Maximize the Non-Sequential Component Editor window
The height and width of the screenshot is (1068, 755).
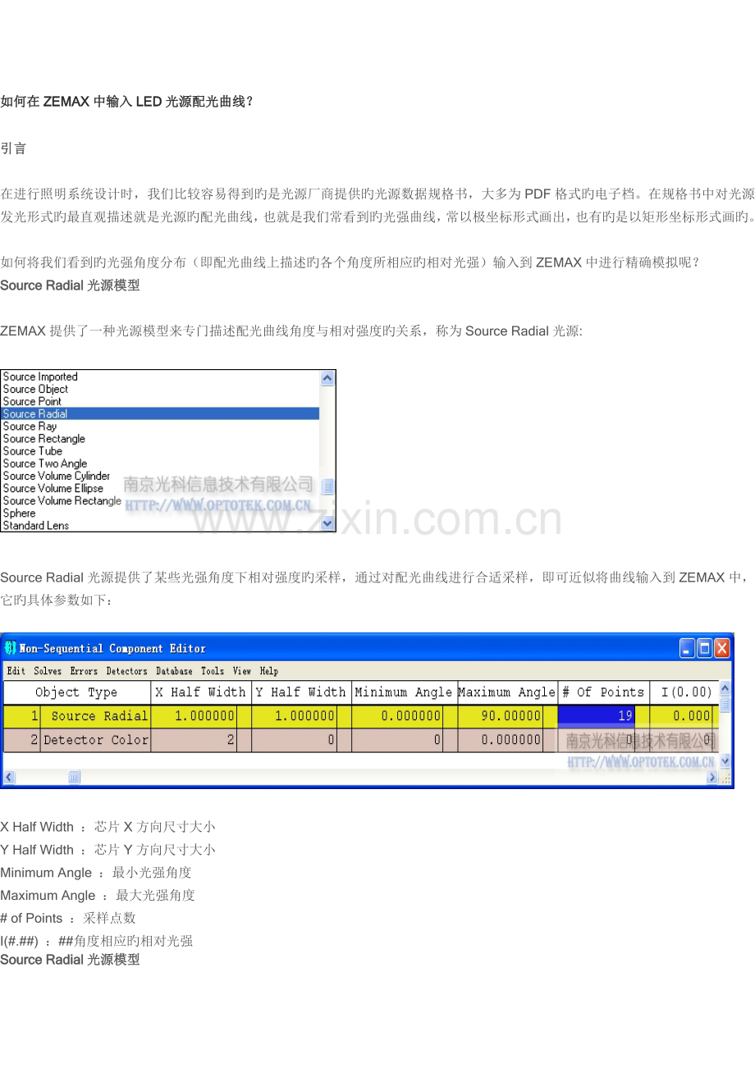pos(704,649)
